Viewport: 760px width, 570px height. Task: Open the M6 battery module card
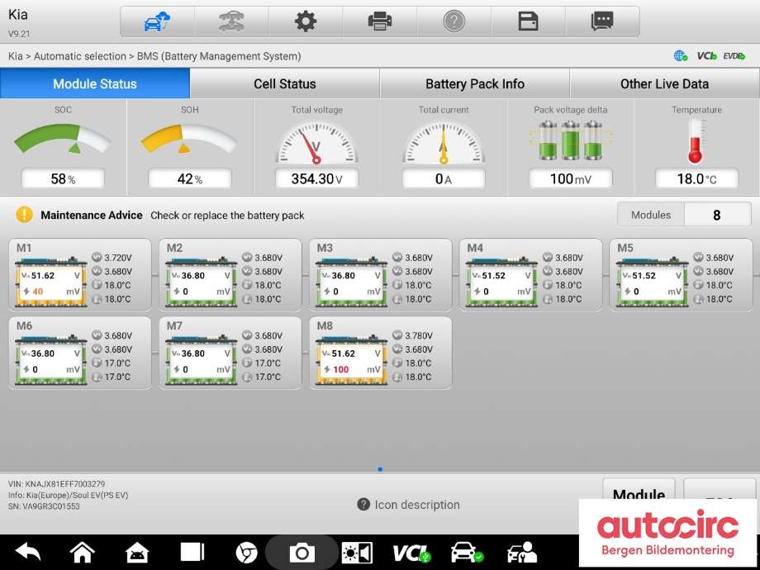[80, 353]
